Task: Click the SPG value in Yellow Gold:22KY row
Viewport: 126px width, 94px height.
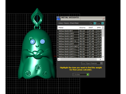Action: coord(99,44)
